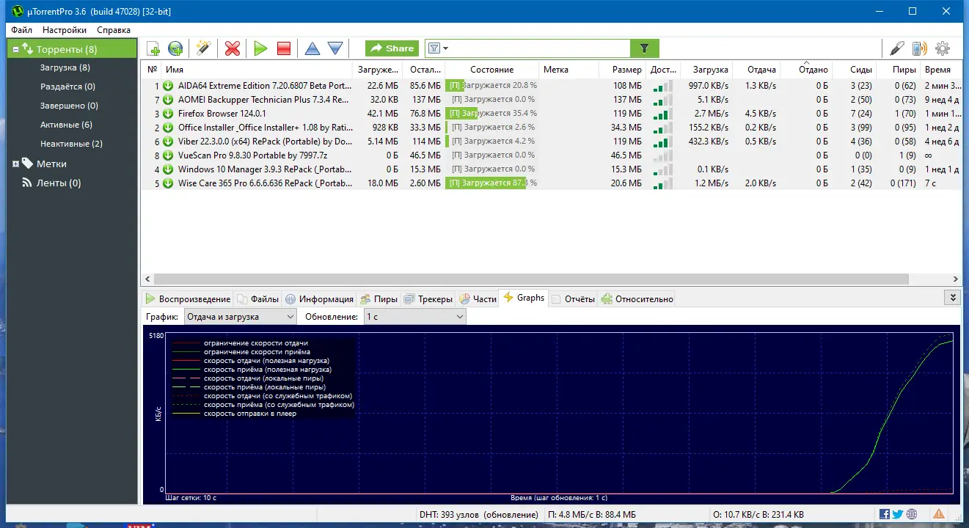The image size is (969, 528).
Task: Move torrent up the queue
Action: [x=312, y=48]
